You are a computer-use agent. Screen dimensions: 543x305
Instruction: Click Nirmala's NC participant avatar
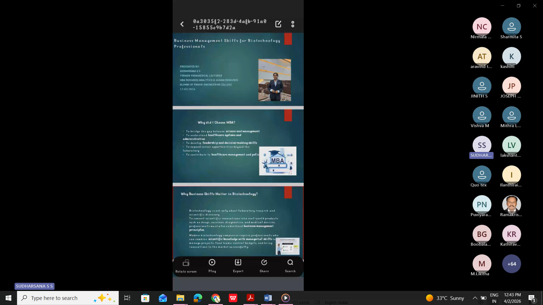(482, 27)
